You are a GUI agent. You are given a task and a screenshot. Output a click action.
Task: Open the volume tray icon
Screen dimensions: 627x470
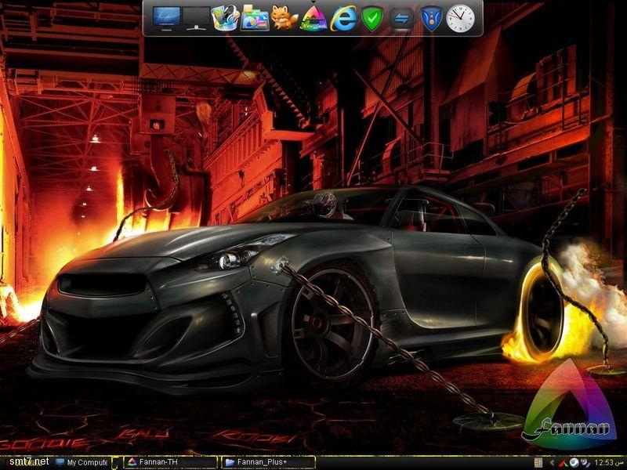point(584,463)
